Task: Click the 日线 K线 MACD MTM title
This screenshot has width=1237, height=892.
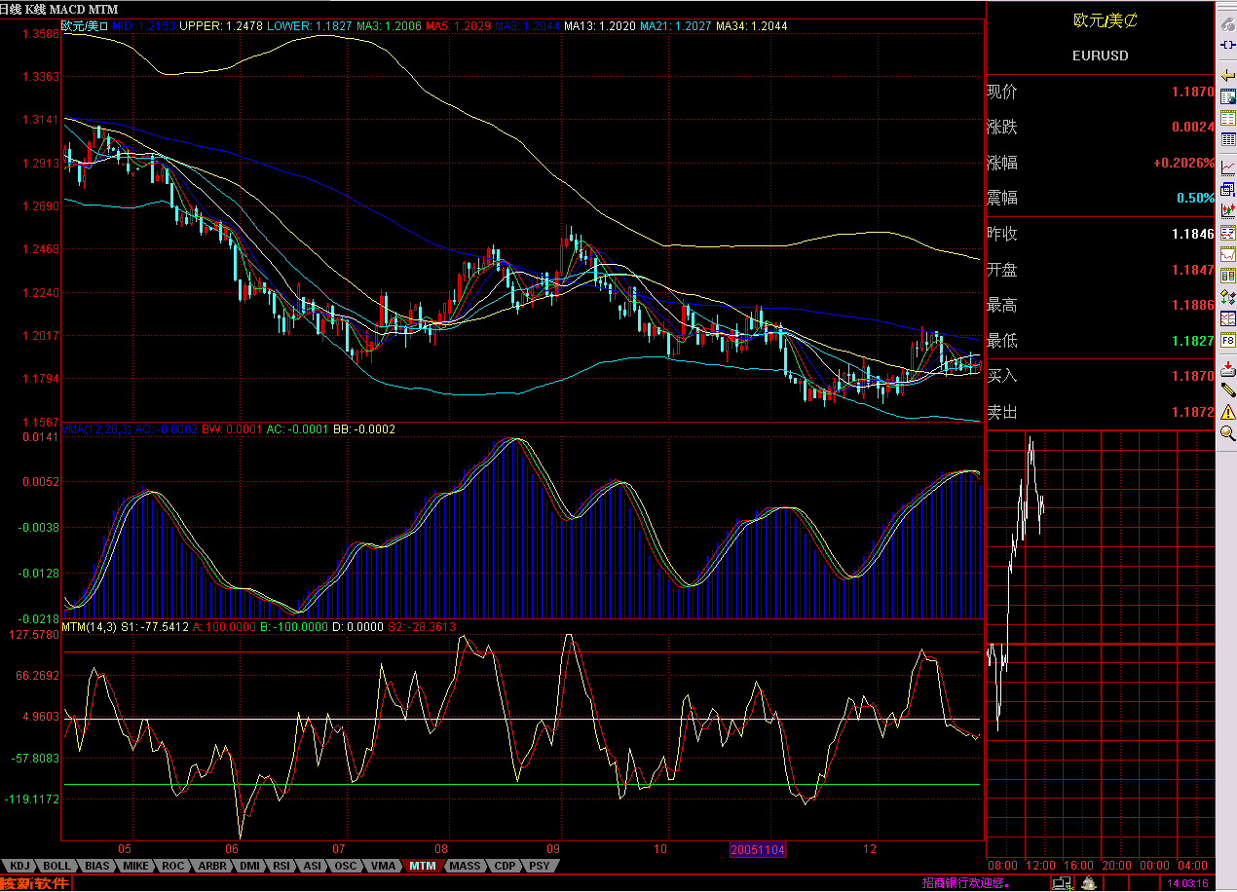Action: click(58, 9)
